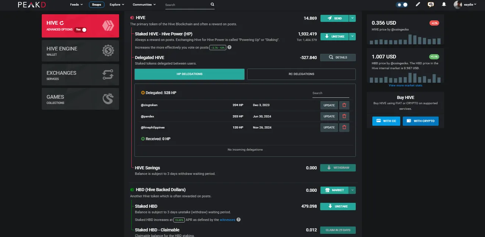Switch to the HP Delegations tab

189,74
